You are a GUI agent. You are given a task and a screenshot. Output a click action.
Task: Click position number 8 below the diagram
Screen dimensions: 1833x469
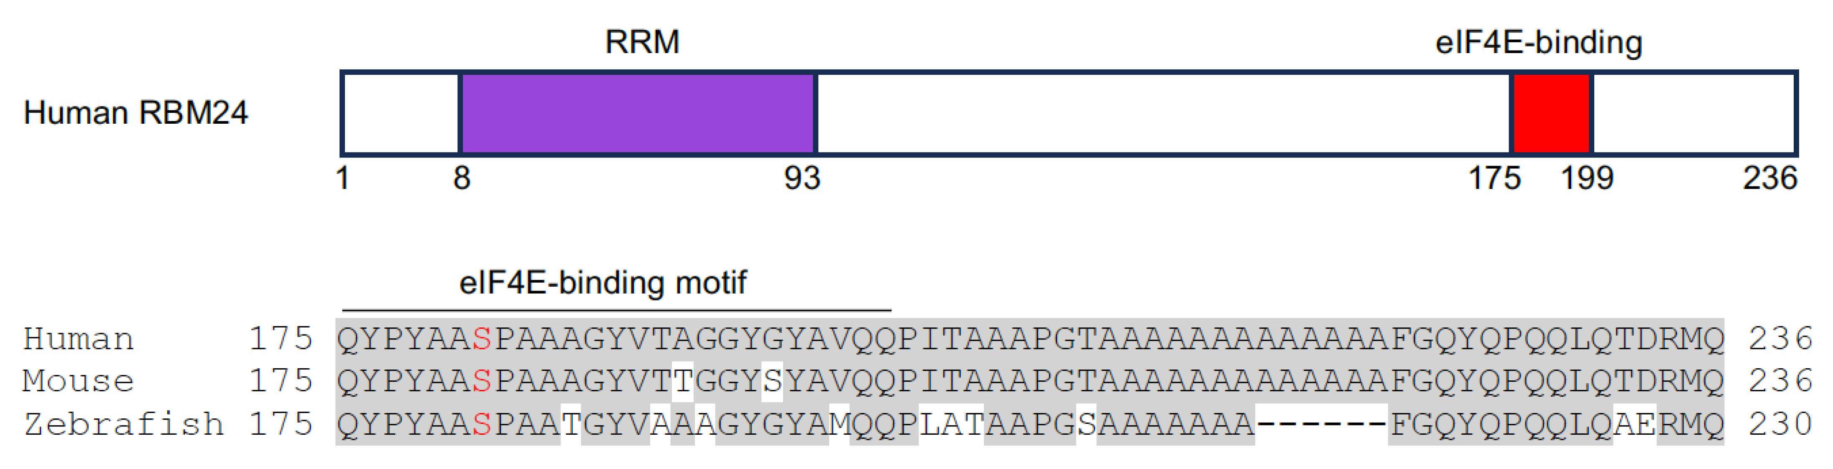[462, 178]
